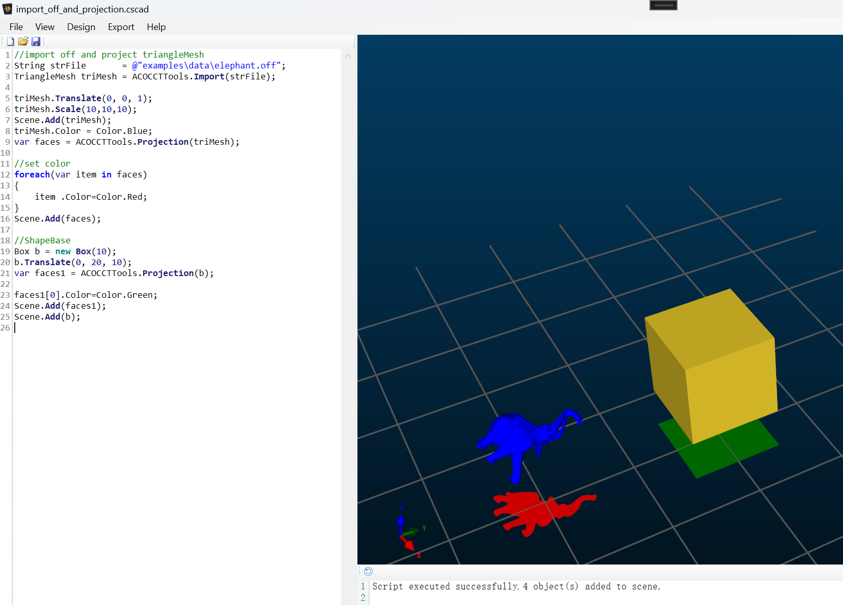Click 'Scene.Add(triMesh);' line
This screenshot has height=605, width=843.
pyautogui.click(x=62, y=120)
